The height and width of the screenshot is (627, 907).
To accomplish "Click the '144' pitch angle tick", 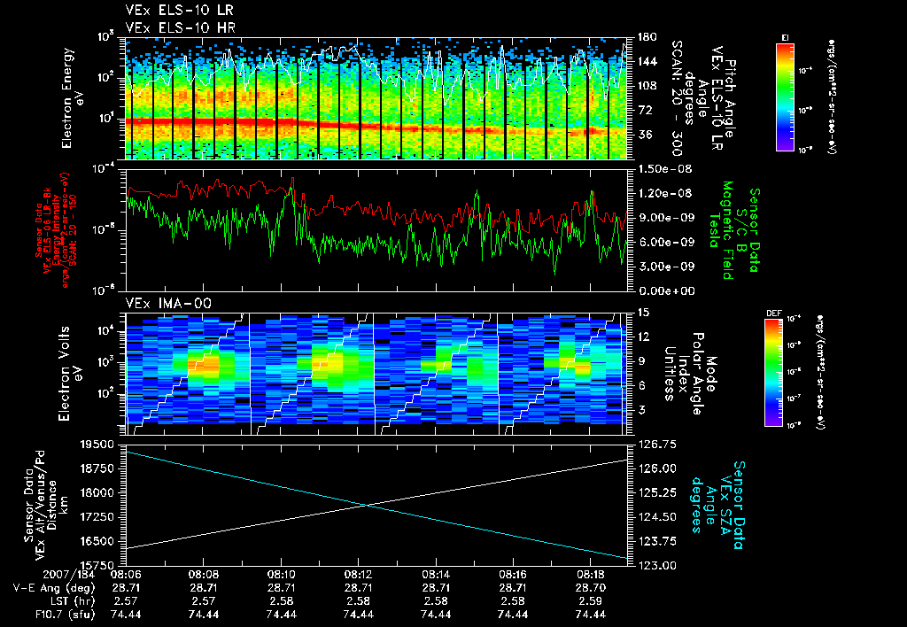I will coord(647,62).
